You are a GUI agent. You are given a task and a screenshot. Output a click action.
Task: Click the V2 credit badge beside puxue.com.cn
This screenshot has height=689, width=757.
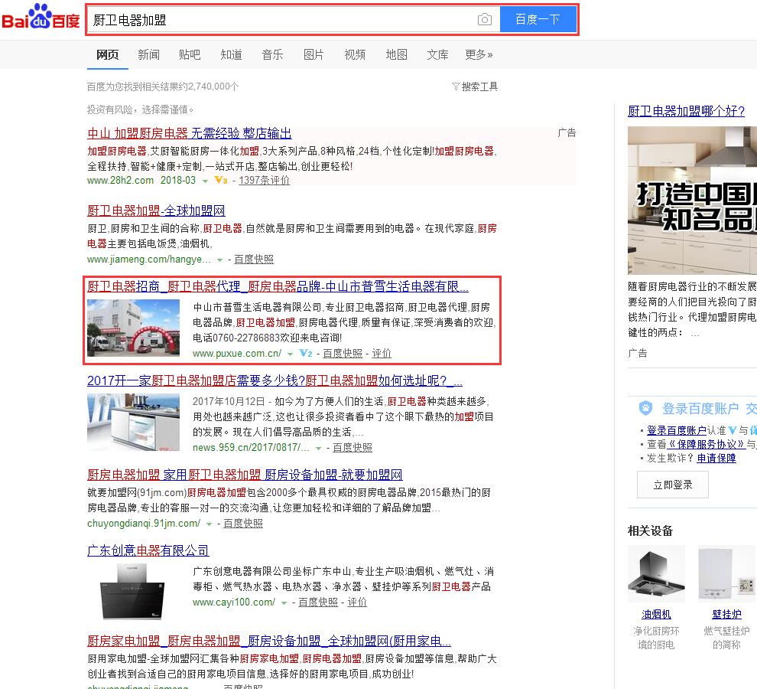coord(307,354)
